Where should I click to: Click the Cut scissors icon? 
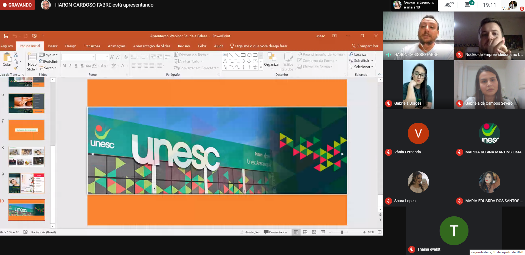coord(16,55)
